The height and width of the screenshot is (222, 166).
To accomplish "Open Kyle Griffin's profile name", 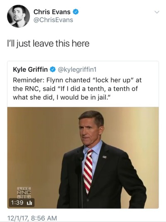I will click(x=30, y=70).
